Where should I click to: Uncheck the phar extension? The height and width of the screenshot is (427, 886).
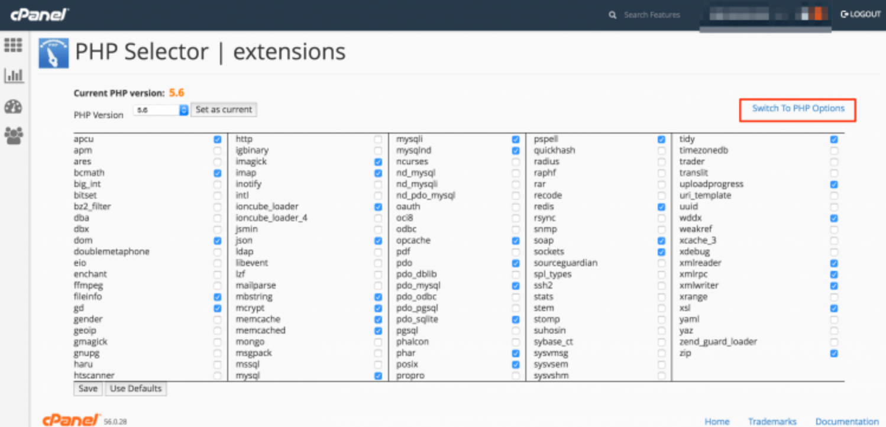(x=516, y=353)
